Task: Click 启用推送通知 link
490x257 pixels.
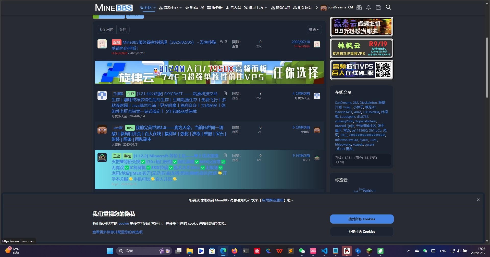Action: point(273,200)
